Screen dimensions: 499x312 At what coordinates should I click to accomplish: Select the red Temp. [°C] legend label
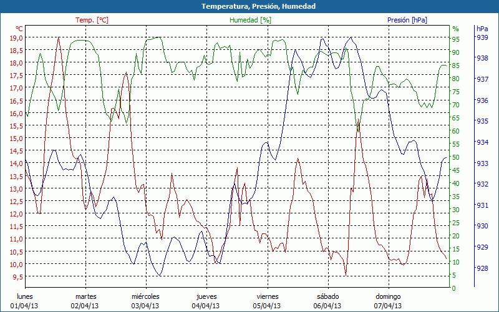92,20
